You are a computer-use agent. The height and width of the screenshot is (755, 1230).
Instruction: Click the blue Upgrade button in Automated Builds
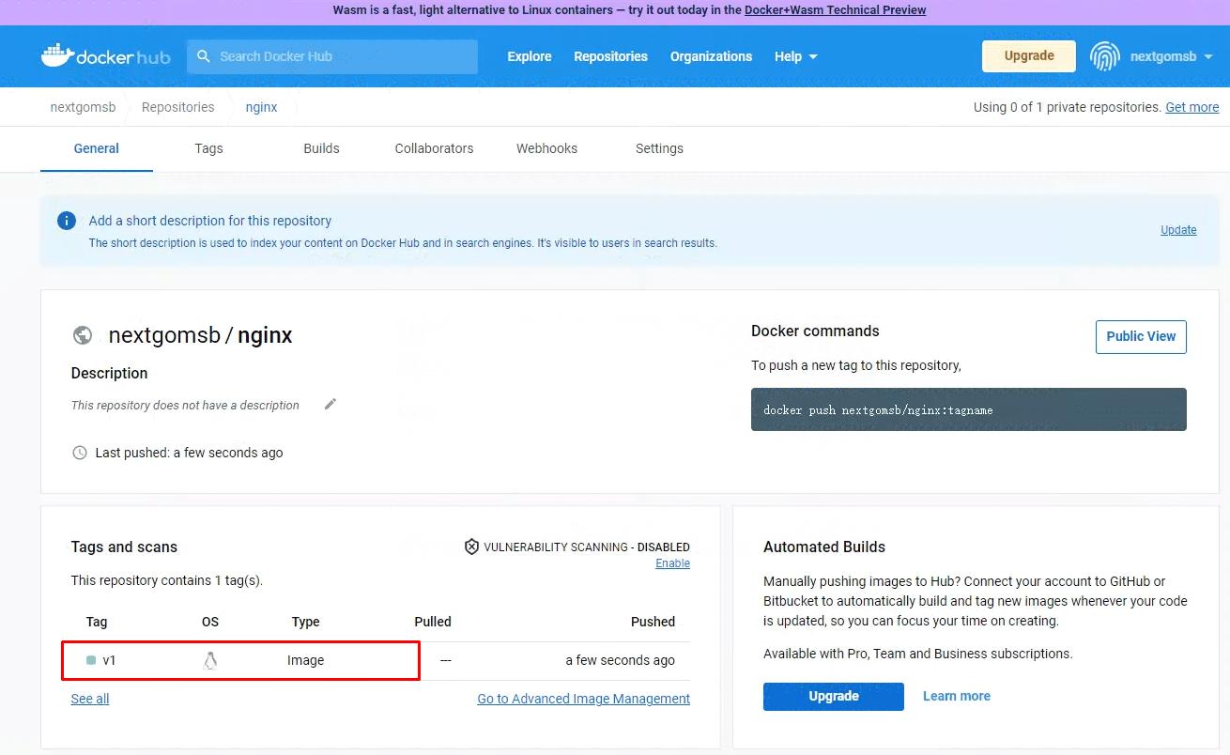834,696
